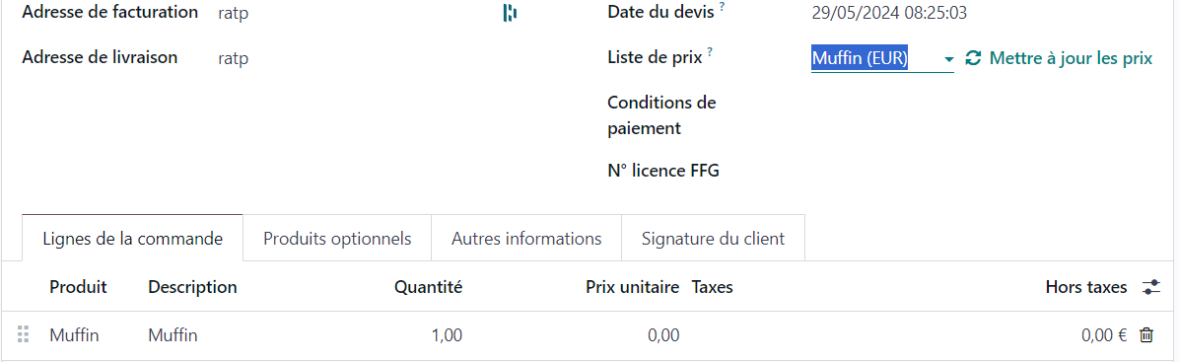The image size is (1179, 362).
Task: Click the help tooltip next to Liste de prix
Action: pos(710,52)
